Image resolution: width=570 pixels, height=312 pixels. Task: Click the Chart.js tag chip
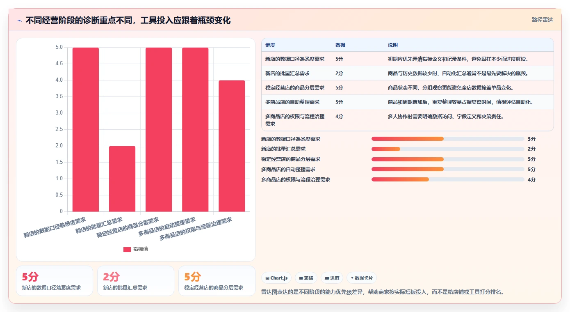click(x=276, y=278)
